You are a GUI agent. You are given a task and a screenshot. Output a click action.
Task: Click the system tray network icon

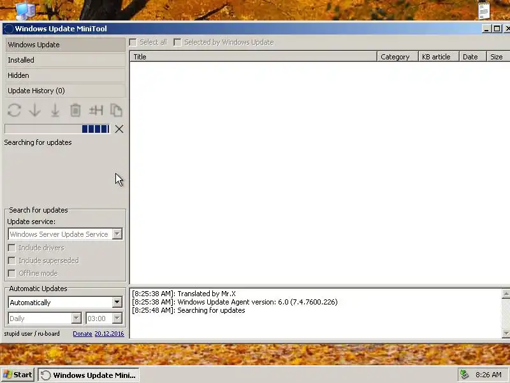(465, 375)
